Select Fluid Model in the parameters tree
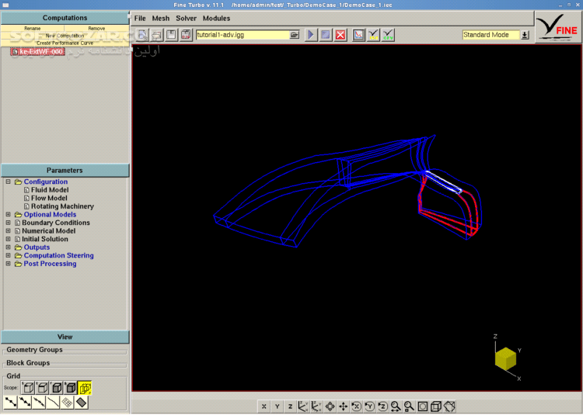583x415 pixels. (x=50, y=190)
